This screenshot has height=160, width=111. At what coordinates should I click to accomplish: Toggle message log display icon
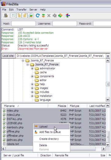point(13,16)
